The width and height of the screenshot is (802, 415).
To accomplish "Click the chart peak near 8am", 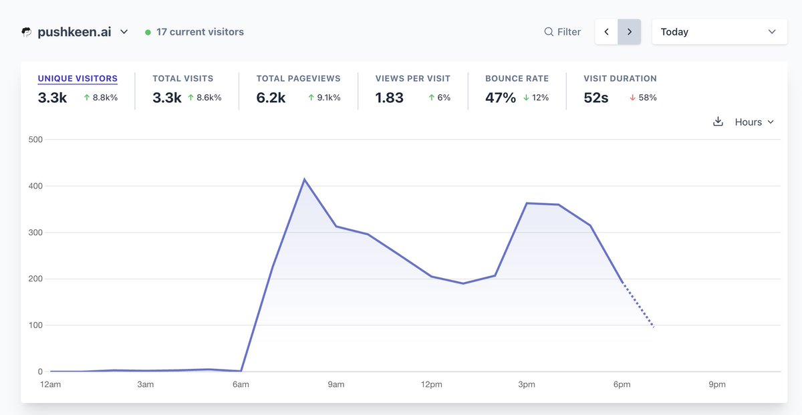I will tap(304, 179).
